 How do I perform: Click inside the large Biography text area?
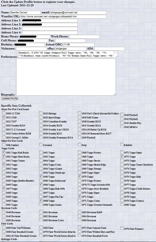66,77
